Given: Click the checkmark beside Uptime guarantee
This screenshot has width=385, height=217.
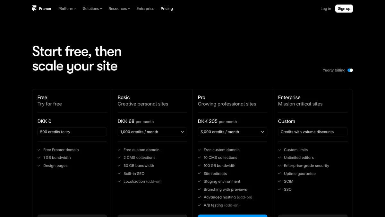Looking at the screenshot, I should point(280,174).
